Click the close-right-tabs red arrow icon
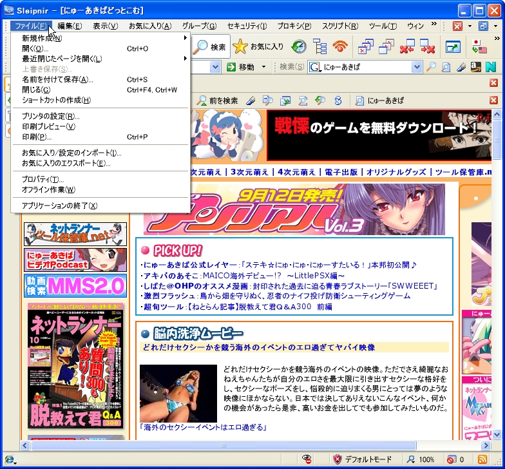 [x=428, y=47]
